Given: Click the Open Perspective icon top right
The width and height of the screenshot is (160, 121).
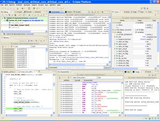Looking at the screenshot, I should (141, 8).
